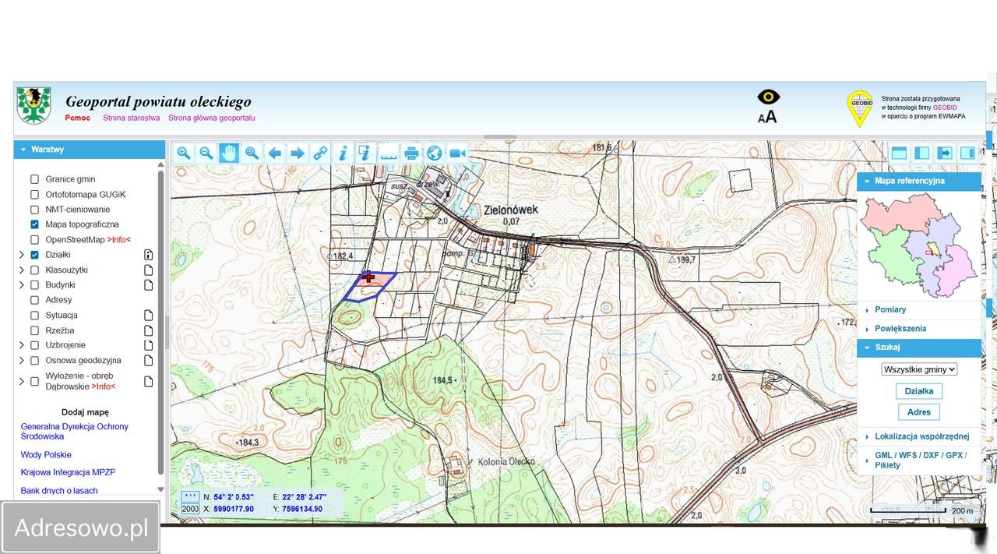
Task: Click the high-contrast eye icon
Action: coord(769,97)
